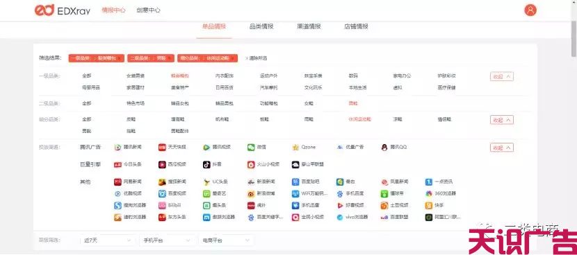Open the 手机平台 dropdown
This screenshot has width=577, height=255.
coord(167,240)
